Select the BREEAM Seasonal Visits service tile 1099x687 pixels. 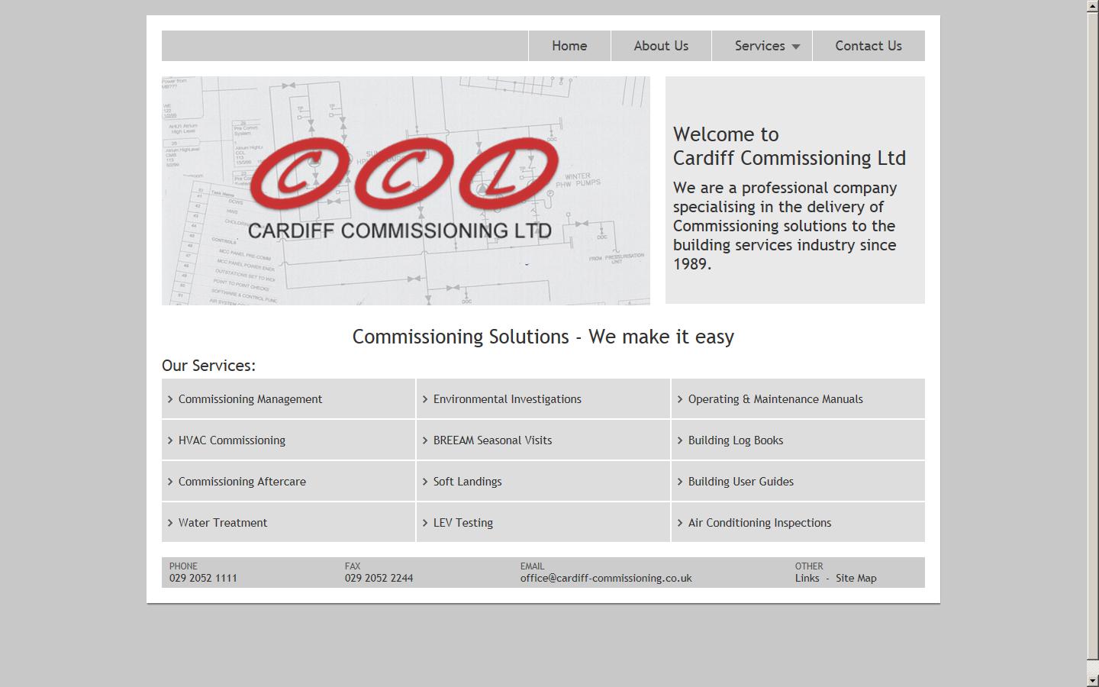coord(492,440)
